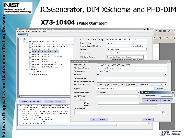
Task: Click Add changes in Add an attribute dialog
Action: (99, 119)
